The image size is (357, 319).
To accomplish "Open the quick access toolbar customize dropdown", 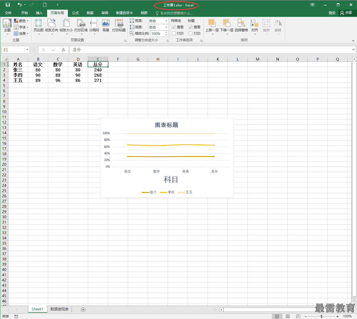I will [x=57, y=5].
